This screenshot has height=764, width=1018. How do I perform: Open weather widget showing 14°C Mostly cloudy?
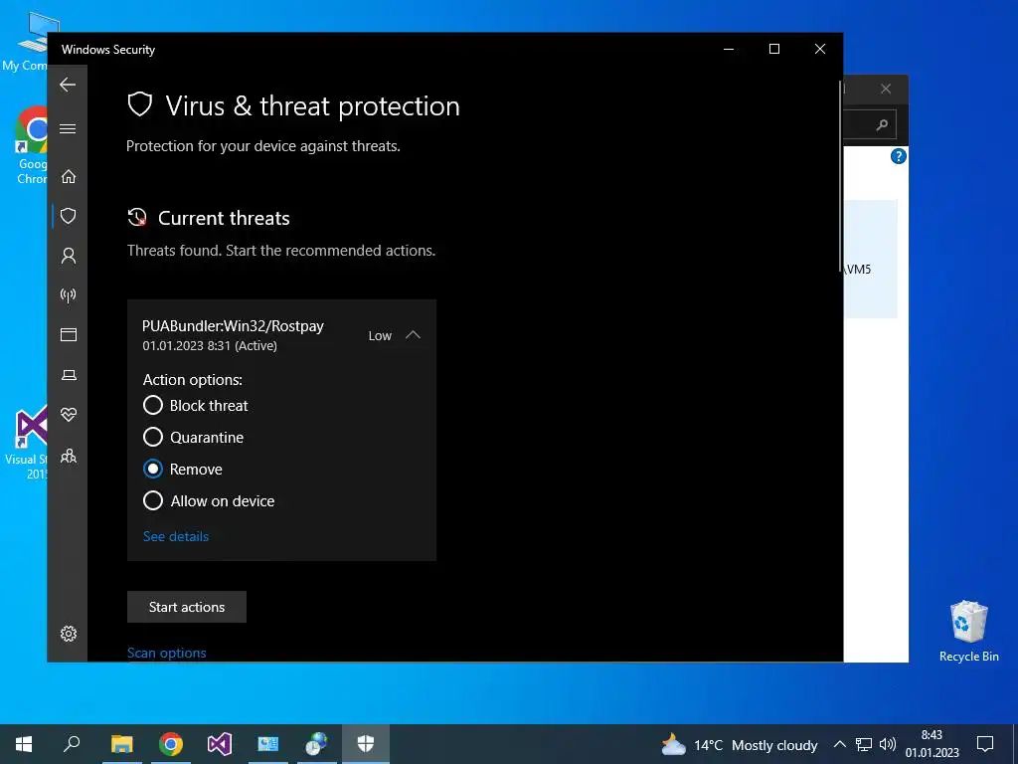pos(739,744)
